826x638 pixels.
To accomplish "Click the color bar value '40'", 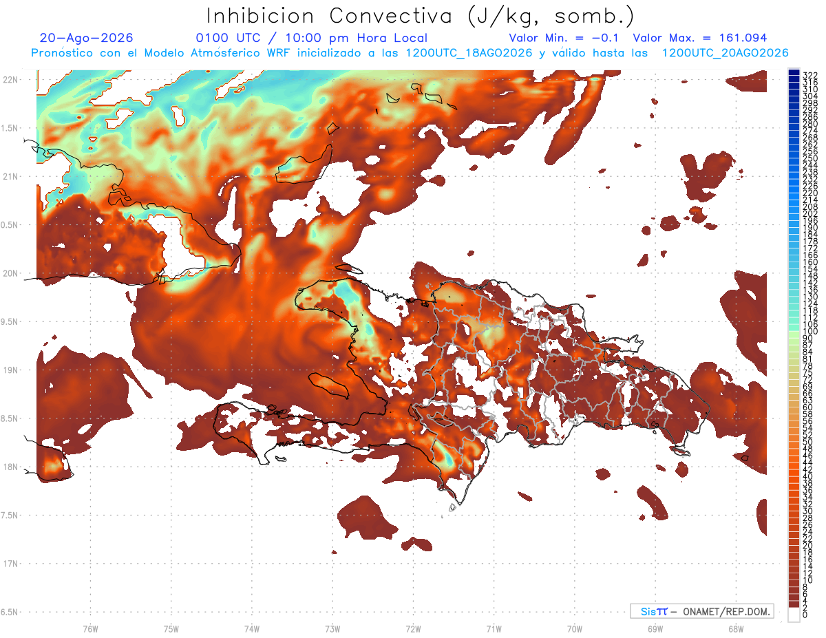I will [x=808, y=476].
